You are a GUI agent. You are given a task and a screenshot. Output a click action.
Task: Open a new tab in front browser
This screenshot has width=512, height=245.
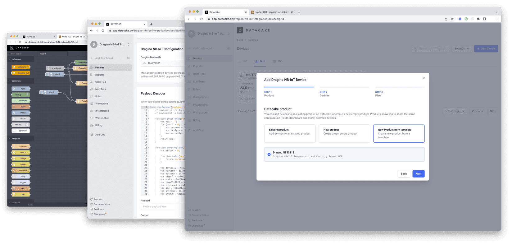pos(299,12)
